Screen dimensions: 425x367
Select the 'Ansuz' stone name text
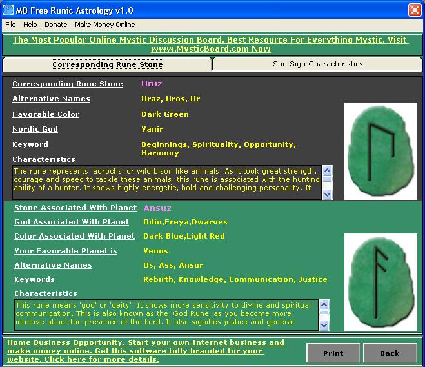pos(157,208)
